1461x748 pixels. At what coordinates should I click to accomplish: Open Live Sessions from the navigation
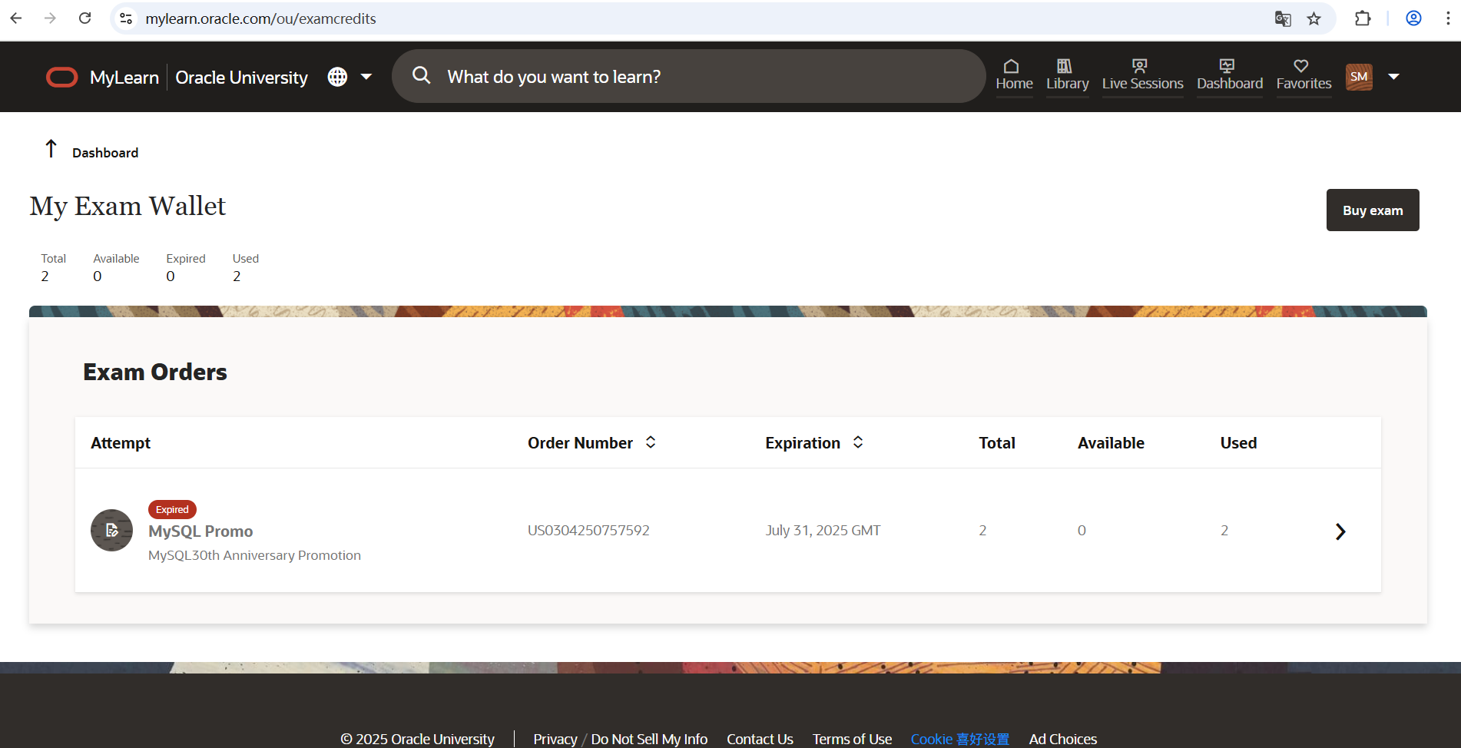tap(1143, 75)
